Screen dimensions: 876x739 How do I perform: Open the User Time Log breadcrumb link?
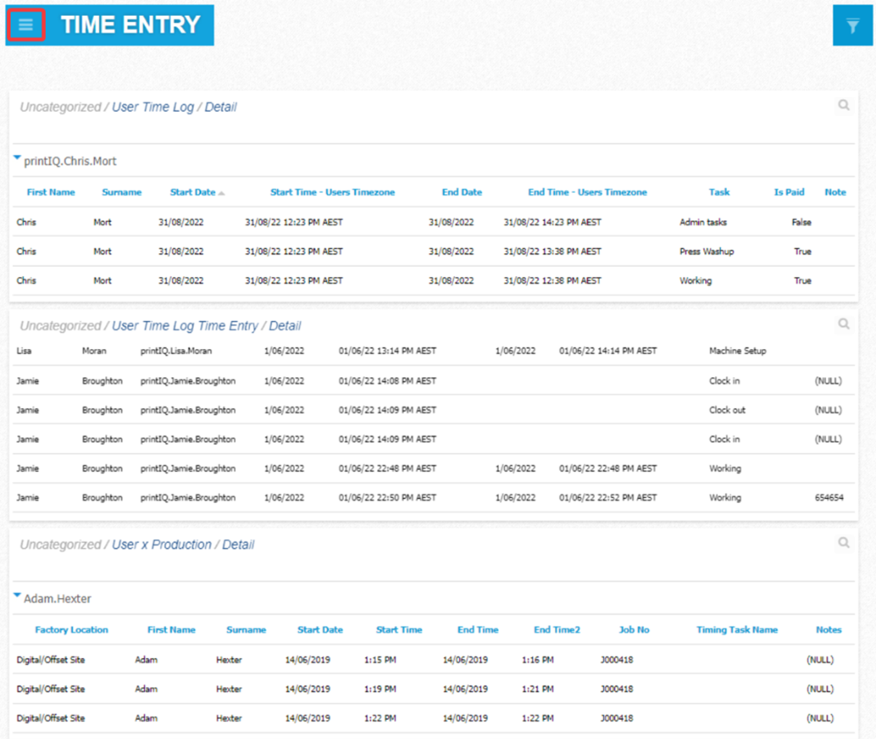(153, 107)
